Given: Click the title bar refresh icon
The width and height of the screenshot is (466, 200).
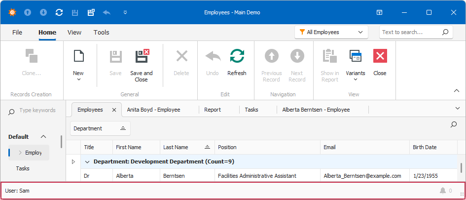Looking at the screenshot, I should click(59, 12).
